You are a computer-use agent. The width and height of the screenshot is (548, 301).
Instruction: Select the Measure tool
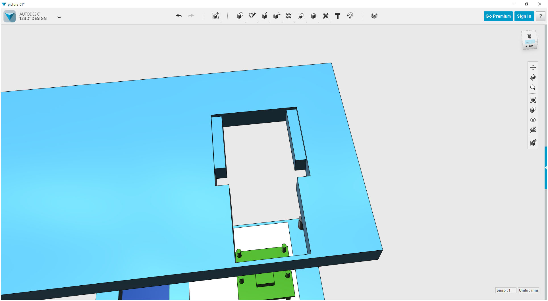tap(326, 16)
